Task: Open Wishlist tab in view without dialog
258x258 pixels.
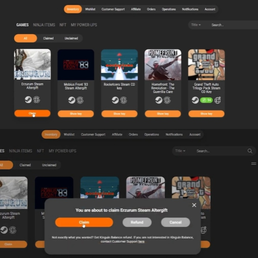Action: [90, 9]
